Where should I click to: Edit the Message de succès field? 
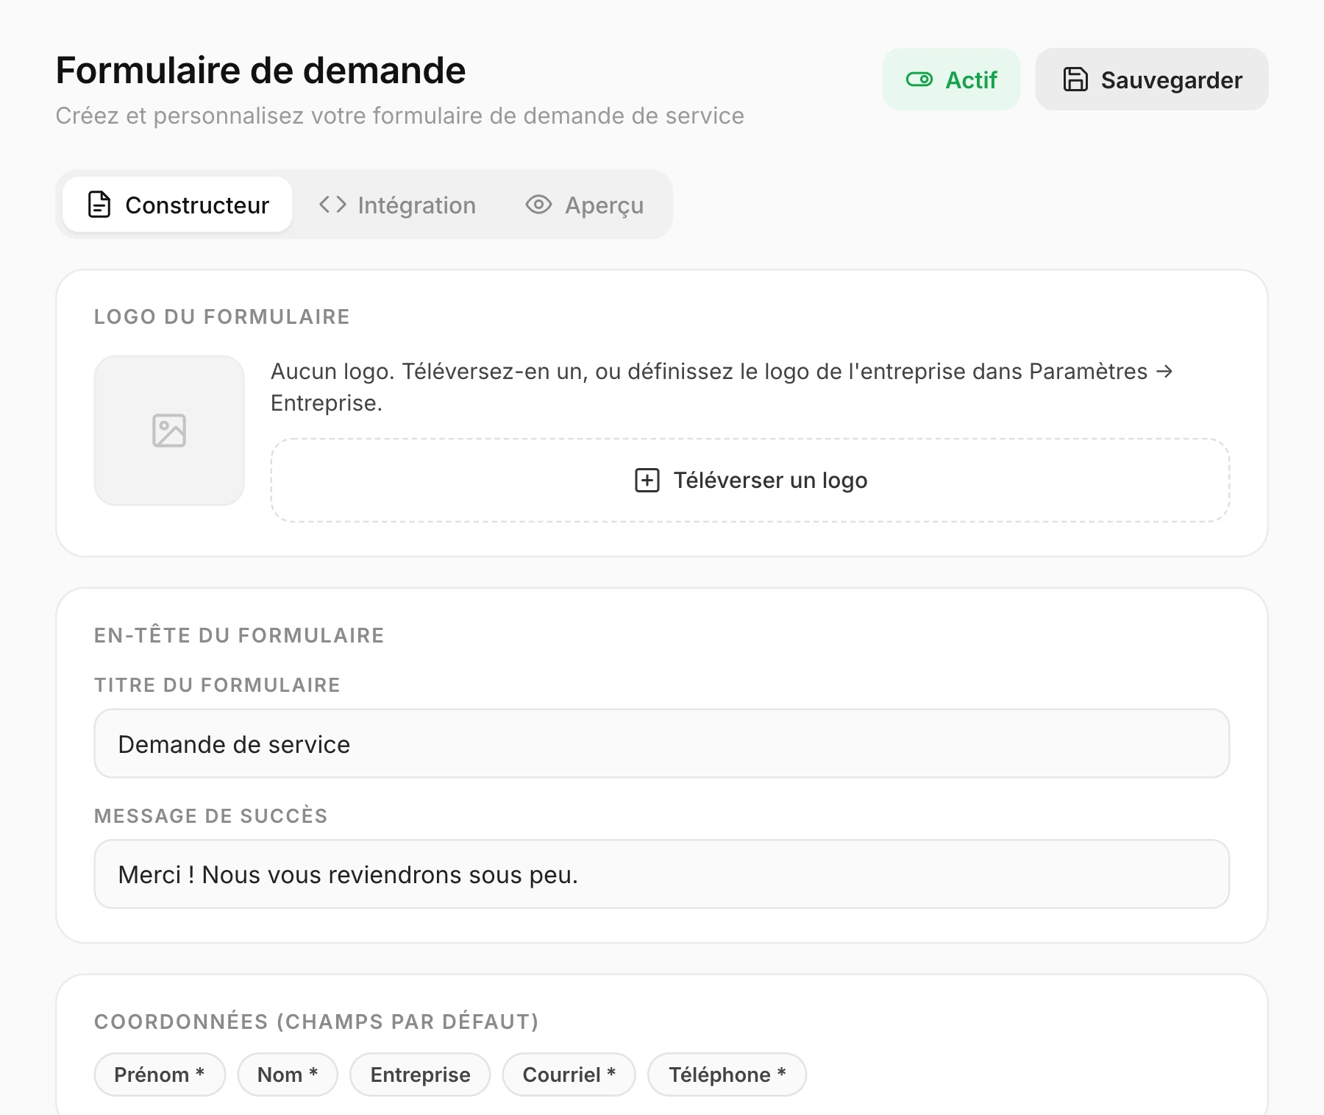coord(662,874)
